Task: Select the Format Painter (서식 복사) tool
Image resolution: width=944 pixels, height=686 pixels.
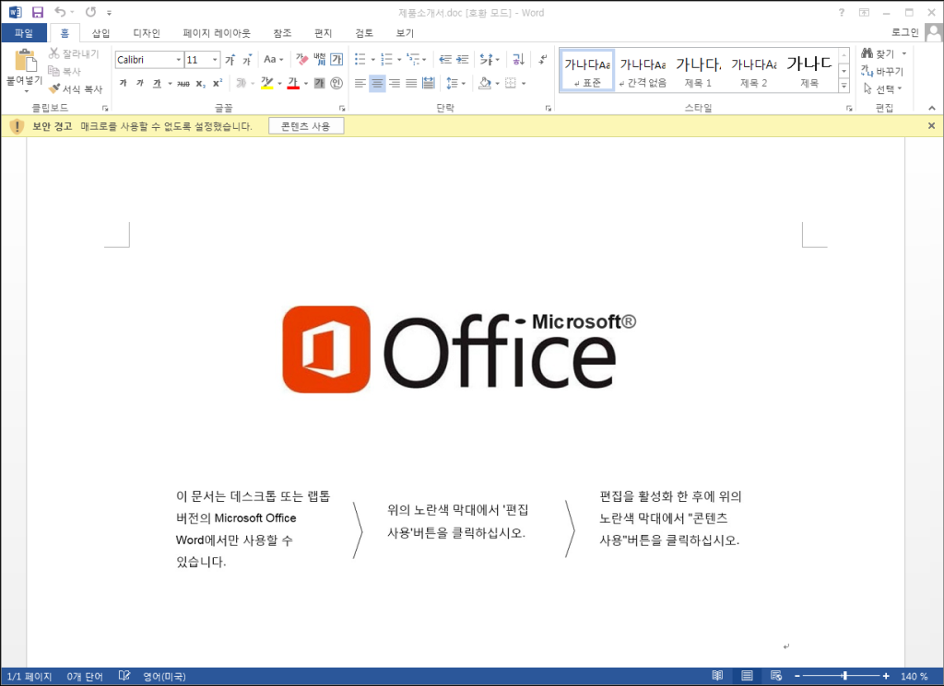Action: 76,89
